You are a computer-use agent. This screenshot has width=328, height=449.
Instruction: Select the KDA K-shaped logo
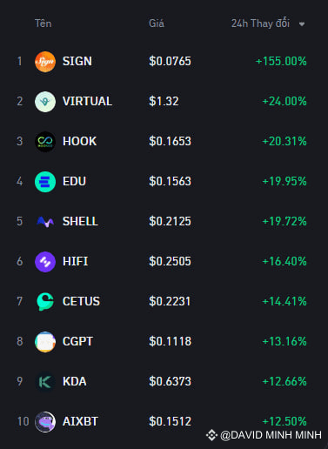coord(45,382)
